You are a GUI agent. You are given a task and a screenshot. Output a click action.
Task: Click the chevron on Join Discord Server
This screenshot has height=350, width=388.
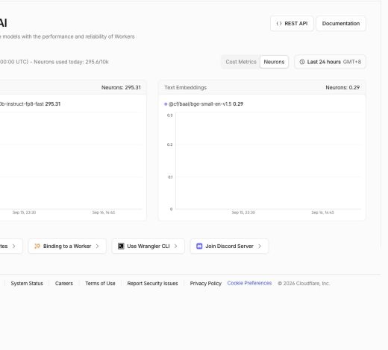click(260, 246)
